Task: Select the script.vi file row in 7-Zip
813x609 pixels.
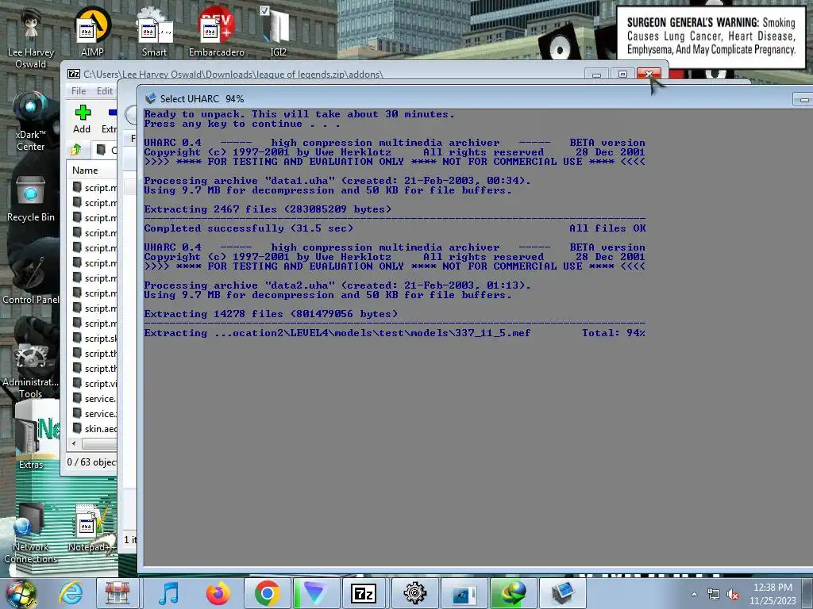Action: pyautogui.click(x=94, y=383)
